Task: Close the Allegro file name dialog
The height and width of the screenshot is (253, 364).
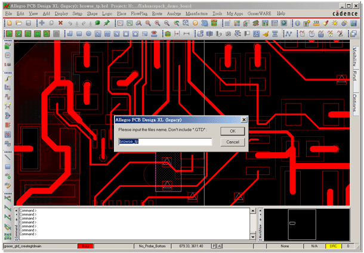Action: (x=244, y=120)
